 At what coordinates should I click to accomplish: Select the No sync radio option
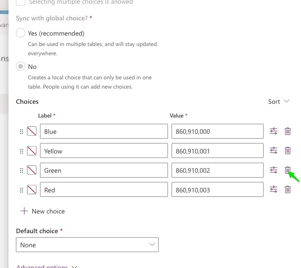[x=20, y=66]
